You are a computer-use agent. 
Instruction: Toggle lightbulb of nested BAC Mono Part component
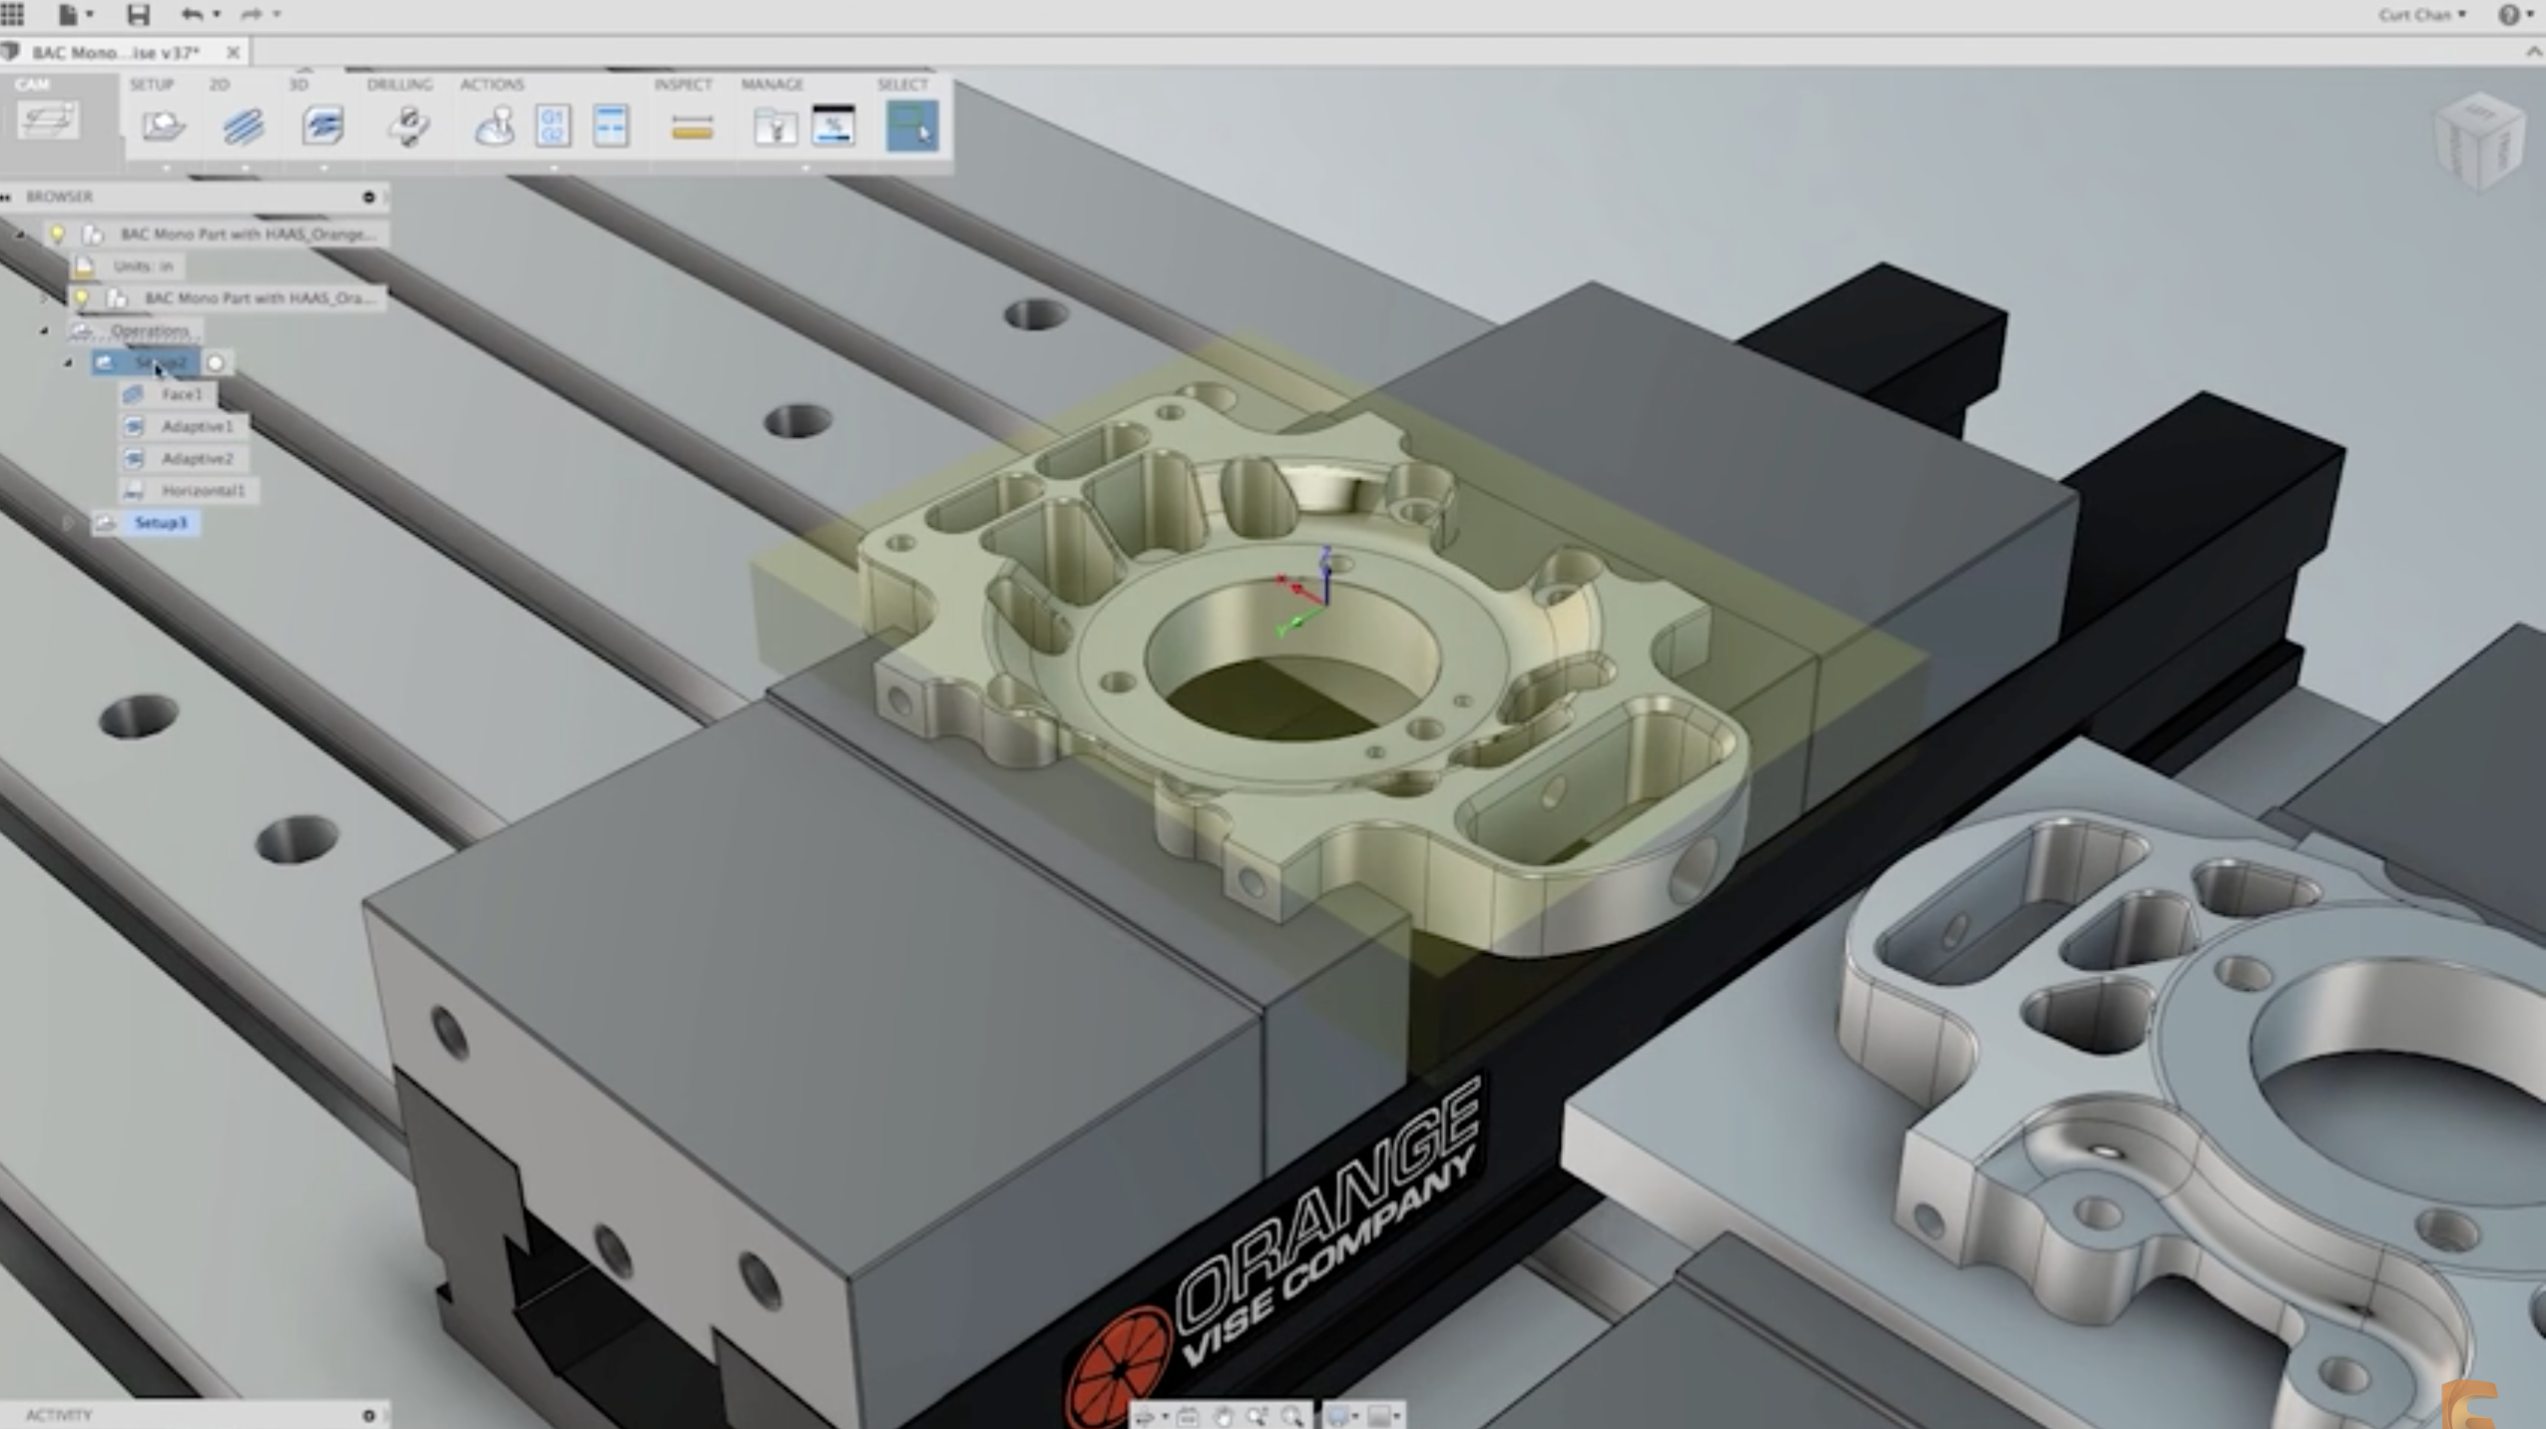point(82,297)
